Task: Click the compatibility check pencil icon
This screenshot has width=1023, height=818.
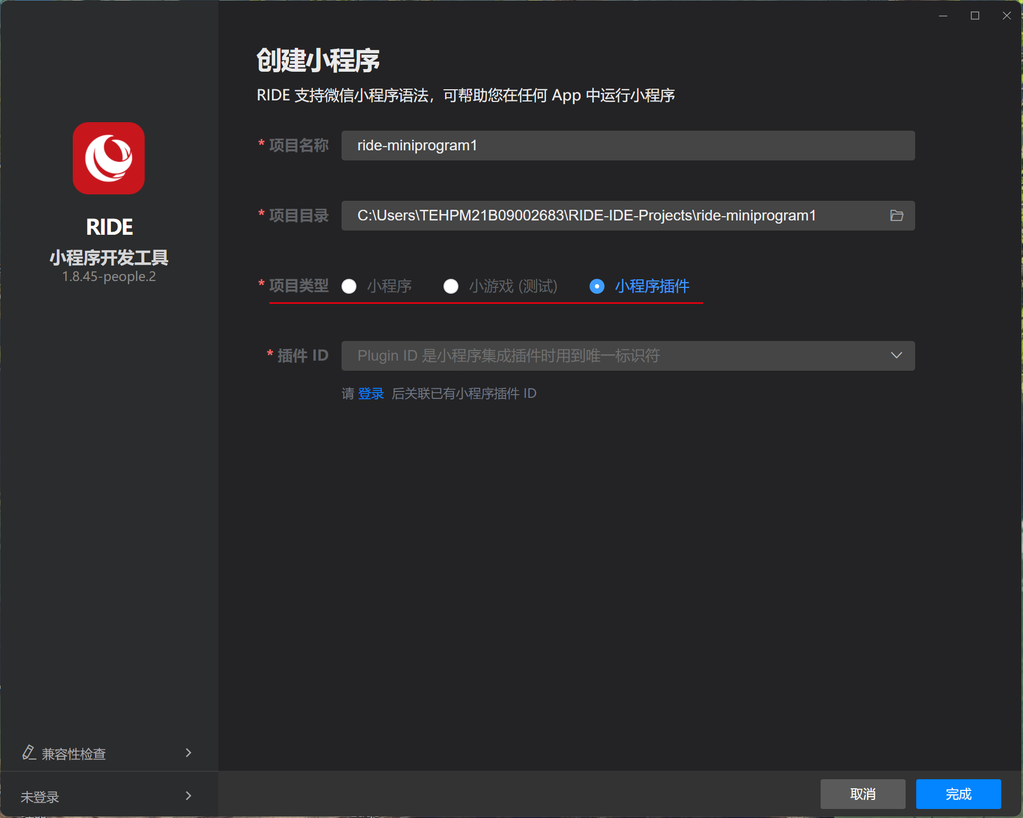Action: [x=29, y=753]
